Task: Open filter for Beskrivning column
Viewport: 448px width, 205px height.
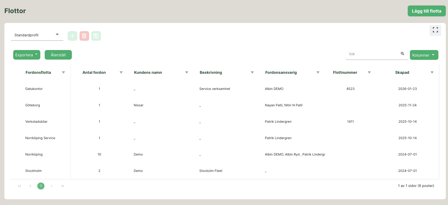Action: click(252, 72)
